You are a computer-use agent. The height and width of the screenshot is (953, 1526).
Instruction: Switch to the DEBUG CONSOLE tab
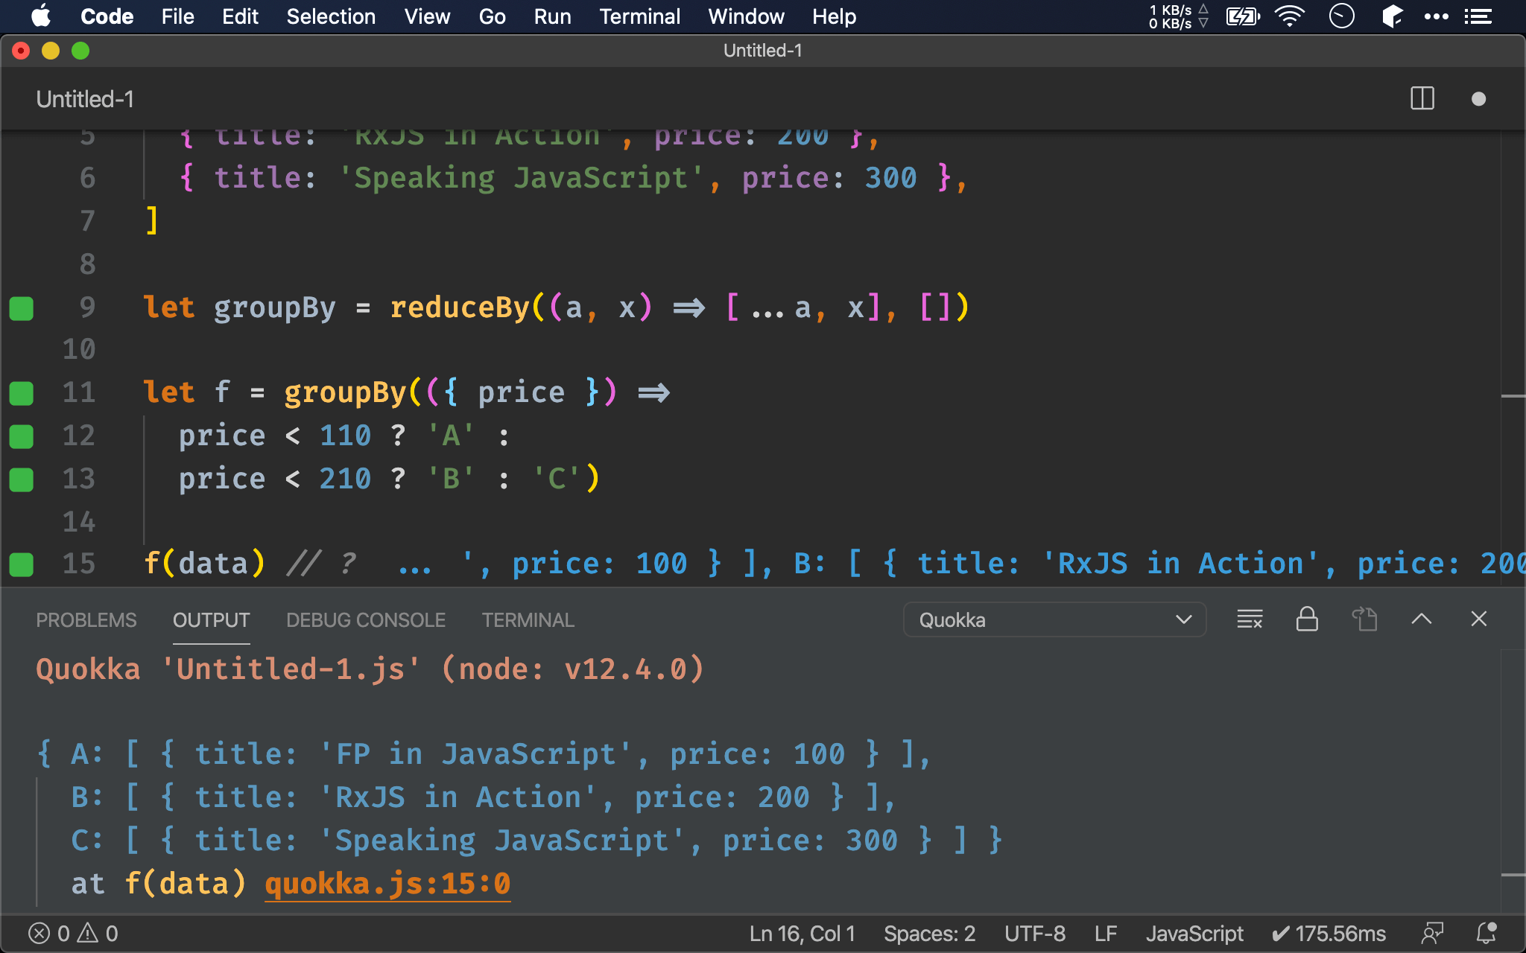coord(366,620)
